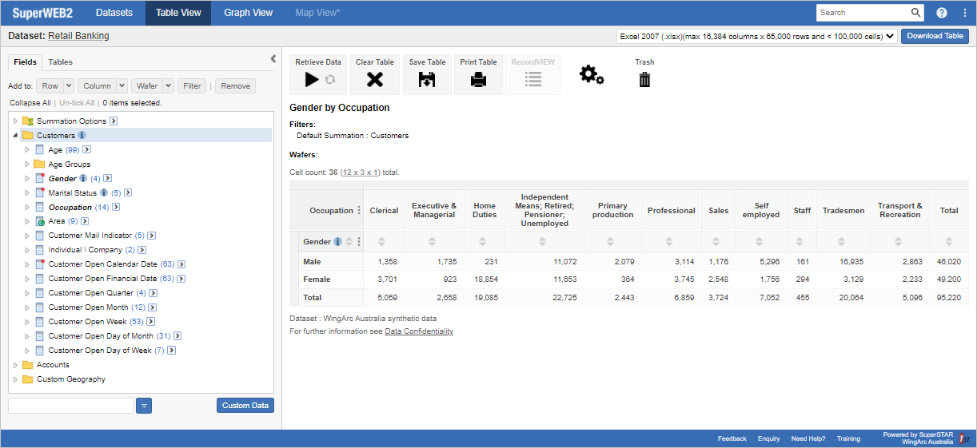977x448 pixels.
Task: Click info icon next to Customers
Action: [82, 136]
